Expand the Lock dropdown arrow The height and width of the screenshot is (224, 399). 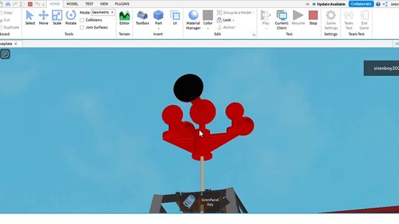click(233, 20)
